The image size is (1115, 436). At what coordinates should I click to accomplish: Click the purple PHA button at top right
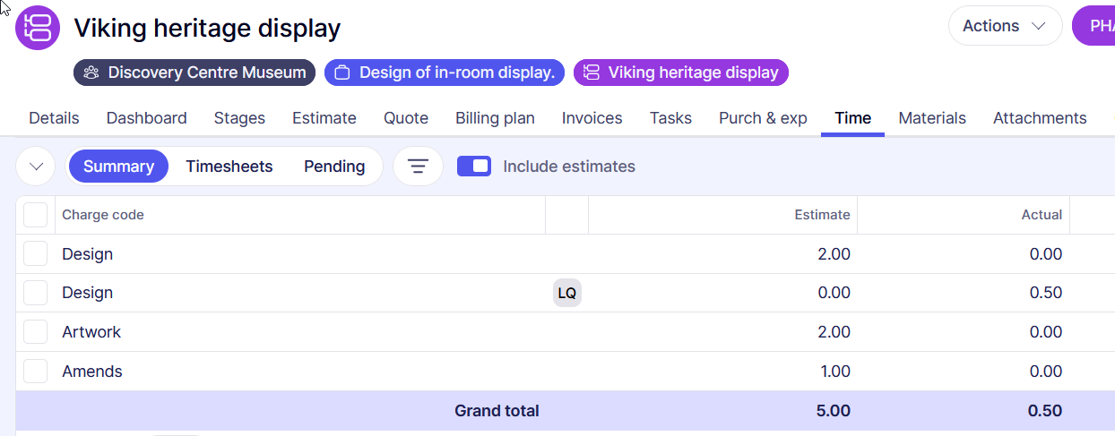pos(1097,26)
